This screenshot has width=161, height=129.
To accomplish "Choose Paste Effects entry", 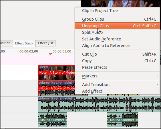I will pos(117,67).
